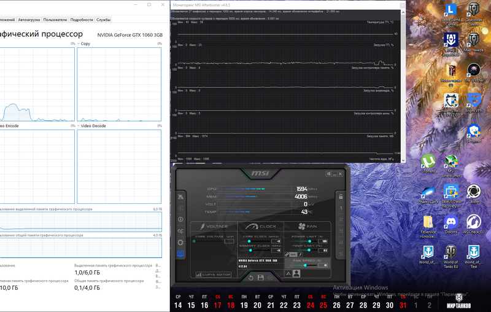Open MSI Afterburner desktop shortcut
This screenshot has width=491, height=312.
point(451,166)
